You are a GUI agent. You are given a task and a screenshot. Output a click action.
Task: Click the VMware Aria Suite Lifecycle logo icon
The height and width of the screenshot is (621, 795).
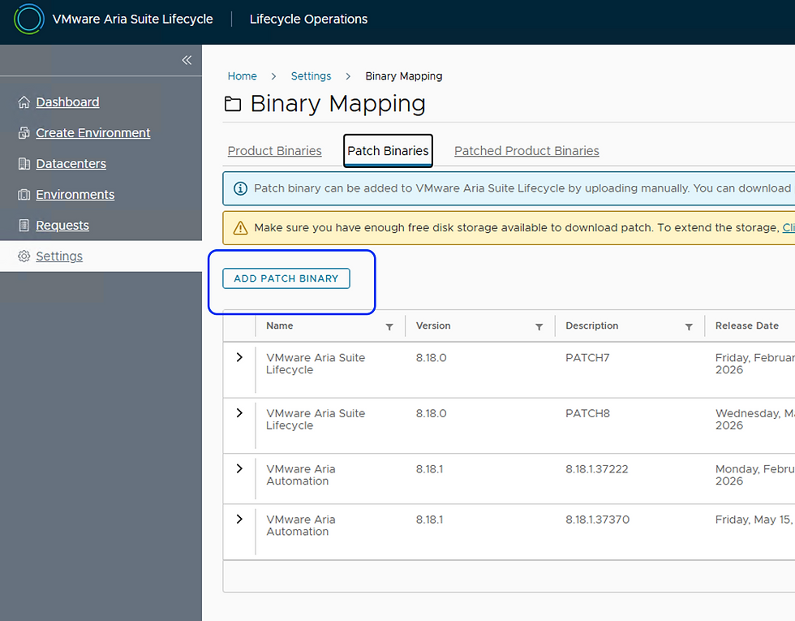pos(29,19)
